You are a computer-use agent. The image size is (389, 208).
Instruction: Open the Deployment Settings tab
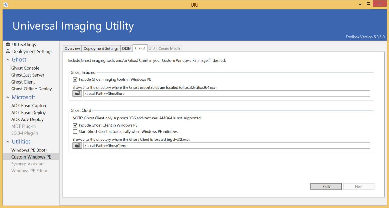pos(101,48)
